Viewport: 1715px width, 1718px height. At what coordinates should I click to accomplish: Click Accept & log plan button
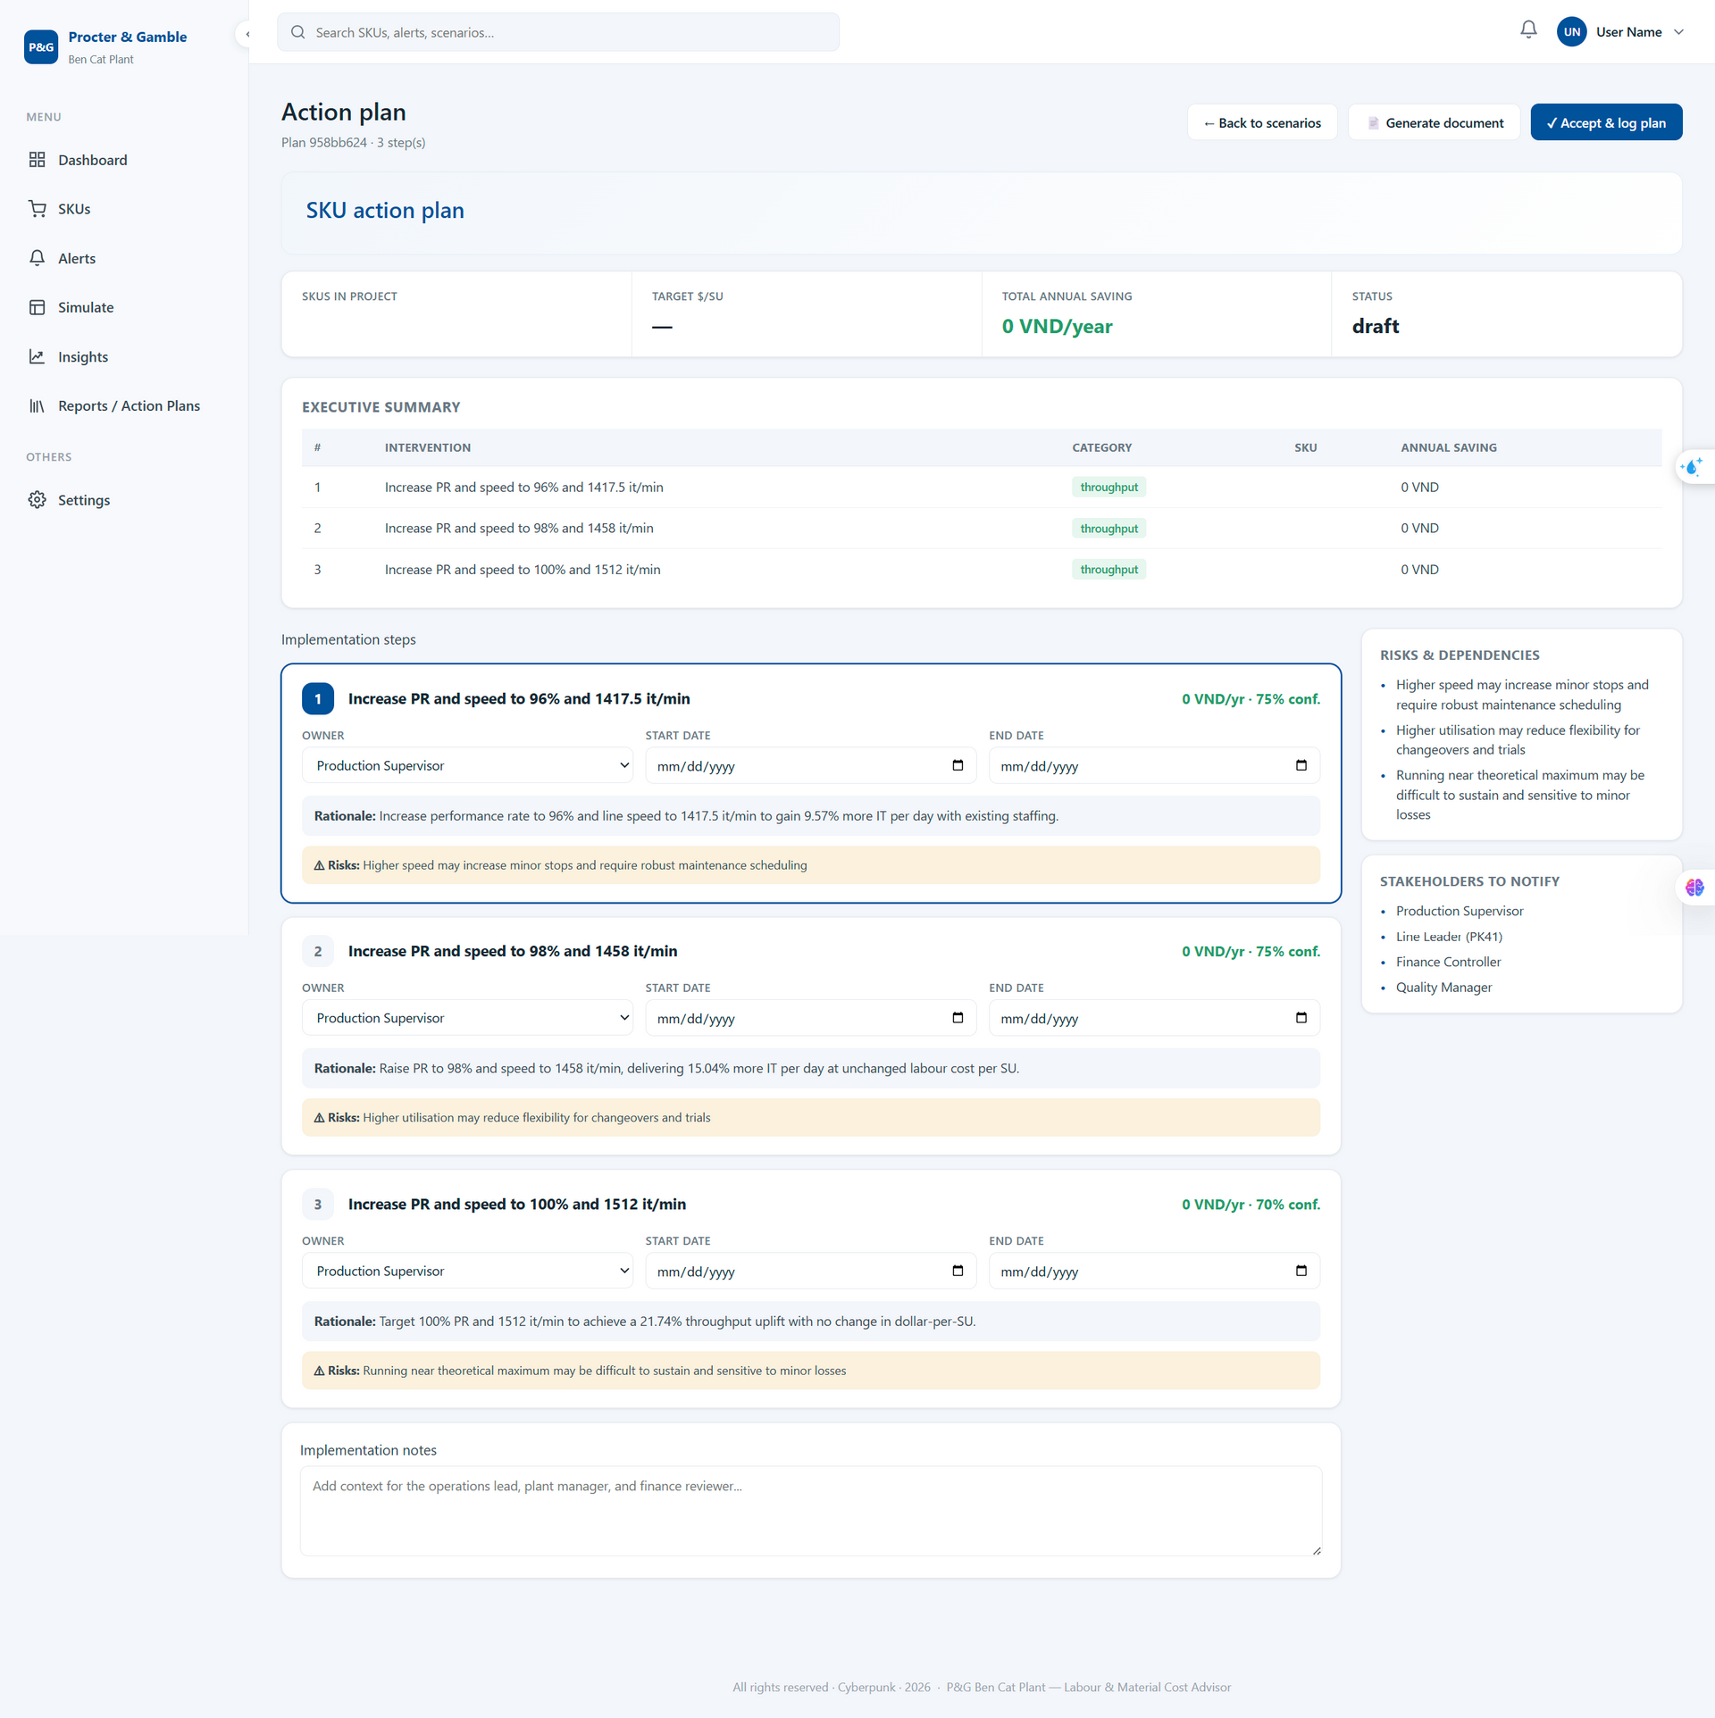coord(1606,122)
